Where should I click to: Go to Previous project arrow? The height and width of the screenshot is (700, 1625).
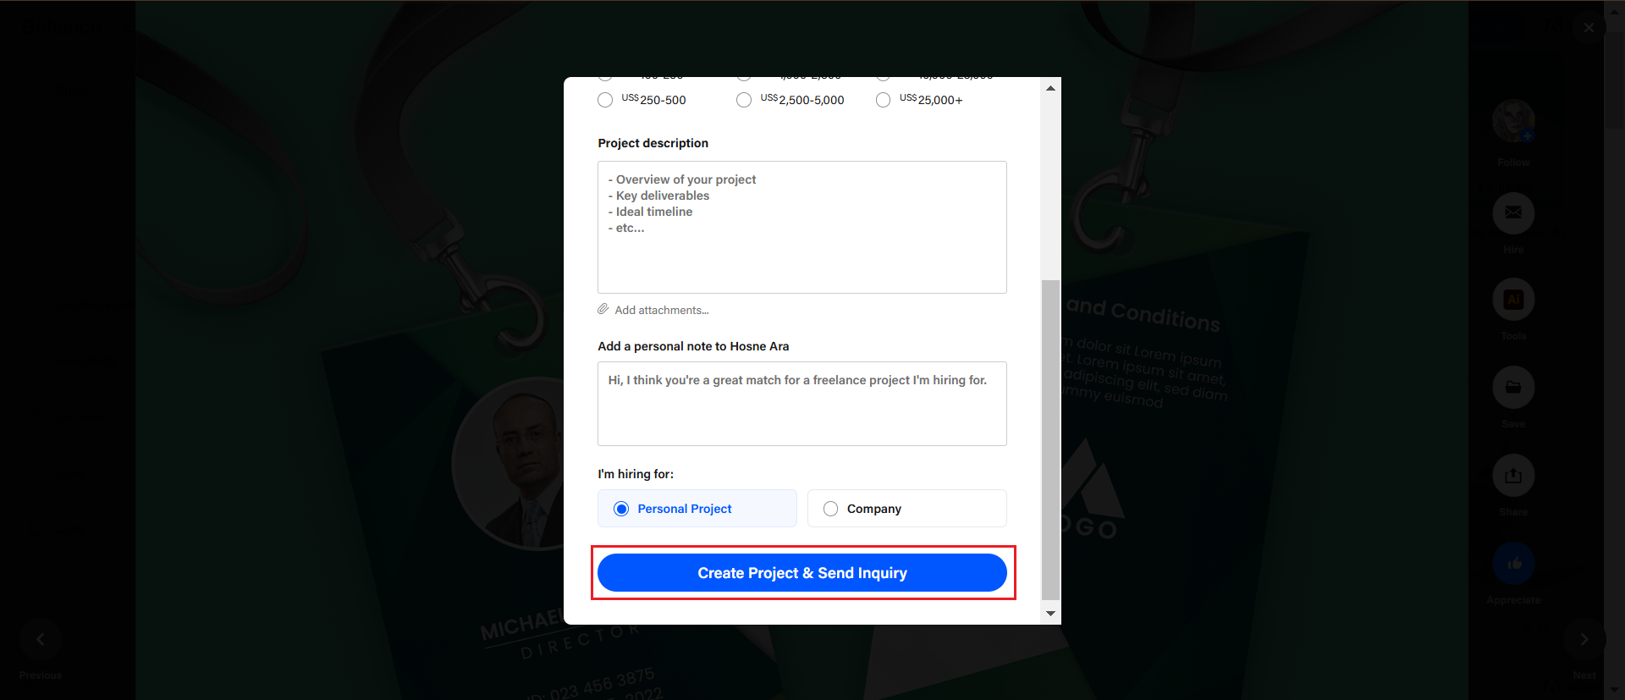click(x=41, y=639)
